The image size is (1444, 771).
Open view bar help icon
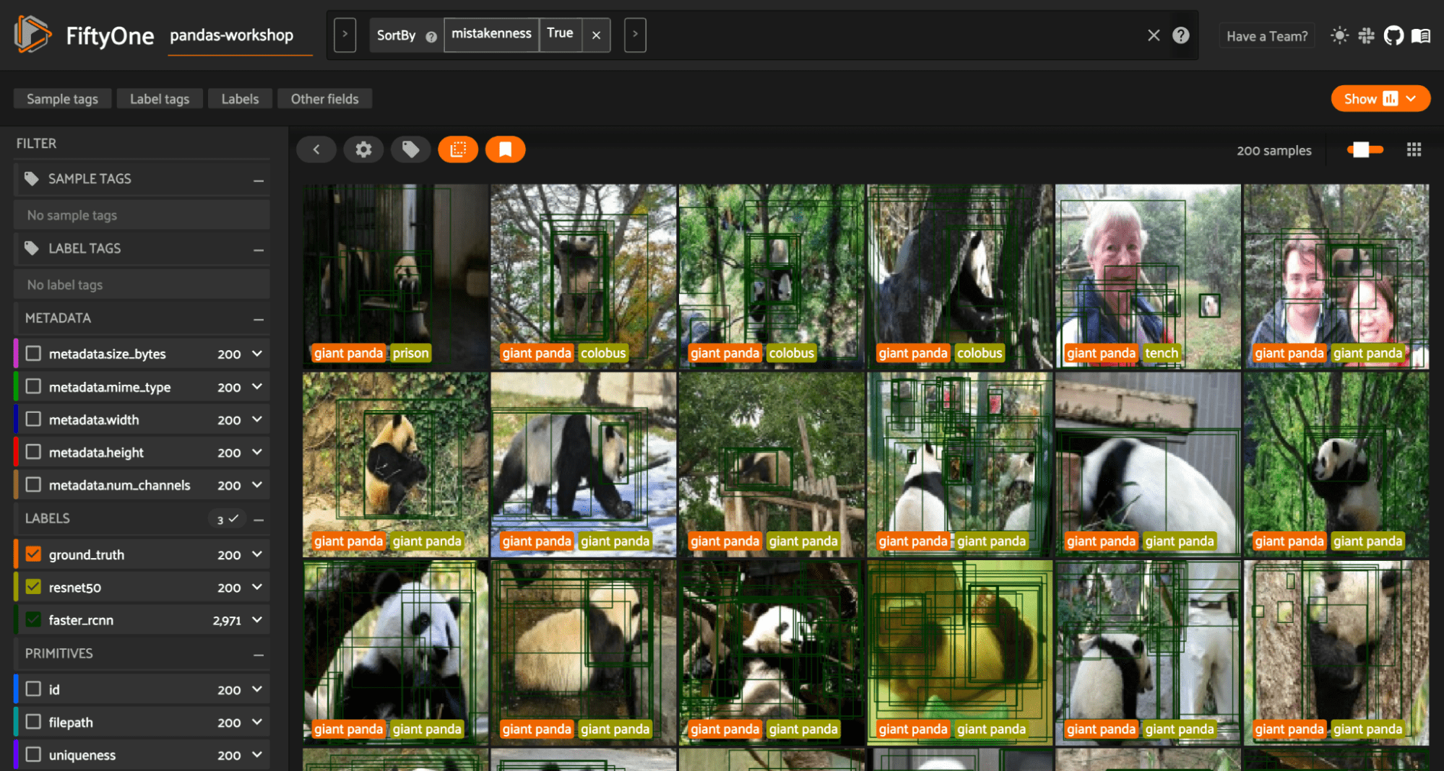click(x=1181, y=35)
